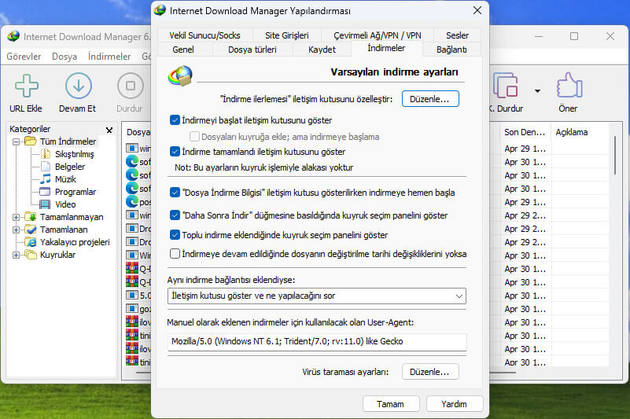Switch to the Bağlantı tab
The image size is (630, 419).
click(451, 50)
